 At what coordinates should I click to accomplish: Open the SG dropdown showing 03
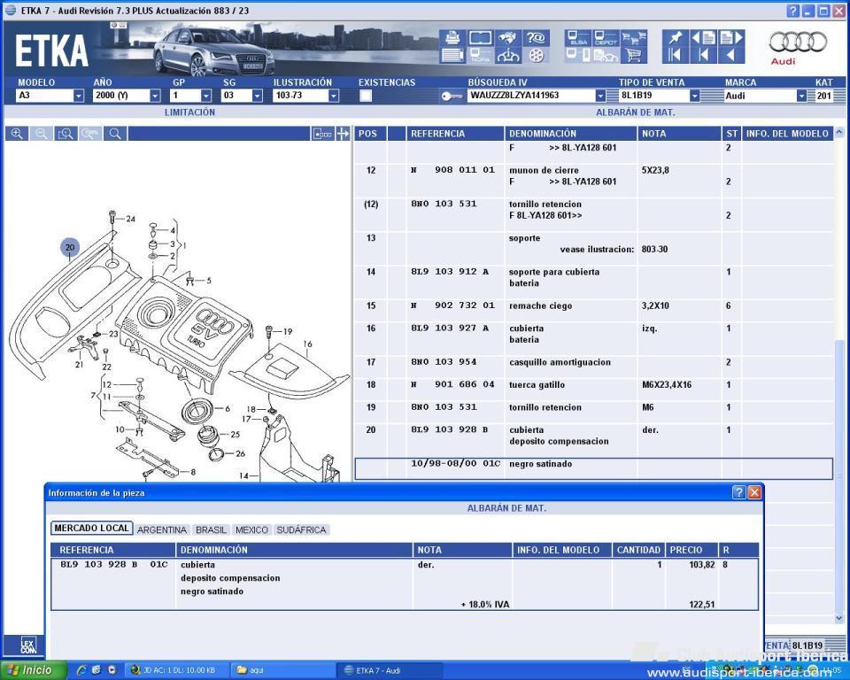[258, 96]
